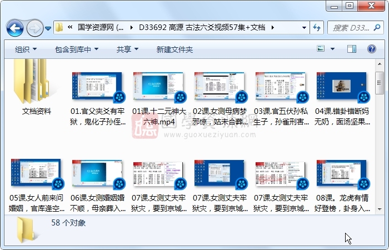Select video 05课.女人前来问婚姻

point(37,186)
